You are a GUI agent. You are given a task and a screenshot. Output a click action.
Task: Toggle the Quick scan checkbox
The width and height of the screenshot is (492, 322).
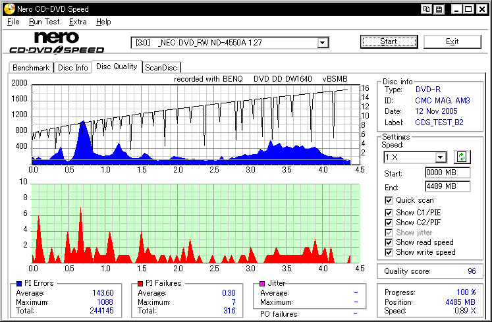pyautogui.click(x=389, y=200)
